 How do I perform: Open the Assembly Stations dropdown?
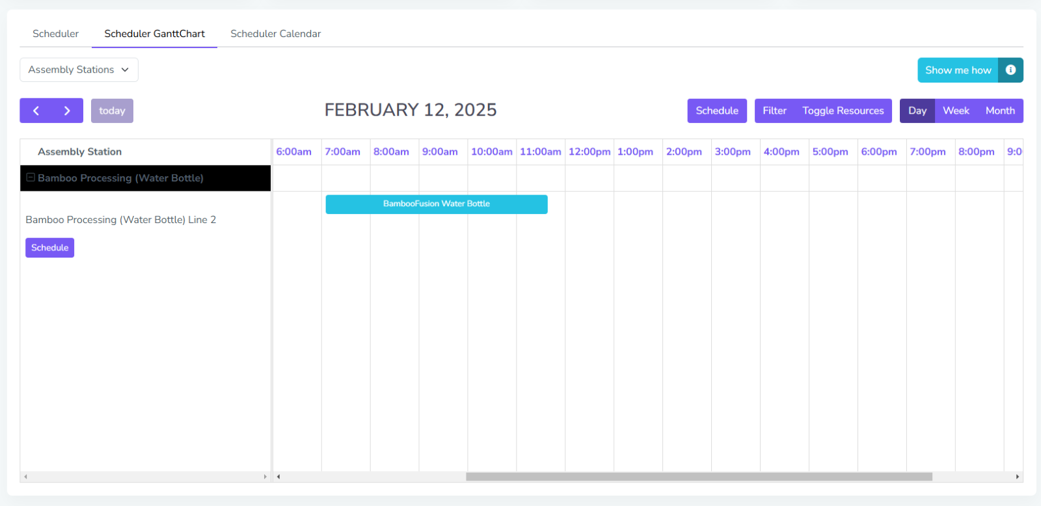pos(79,70)
